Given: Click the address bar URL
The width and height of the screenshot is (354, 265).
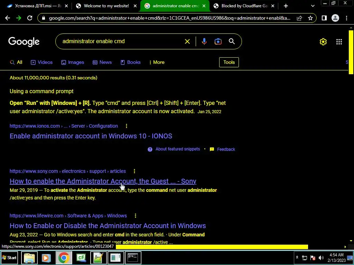Looking at the screenshot, I should pyautogui.click(x=169, y=18).
